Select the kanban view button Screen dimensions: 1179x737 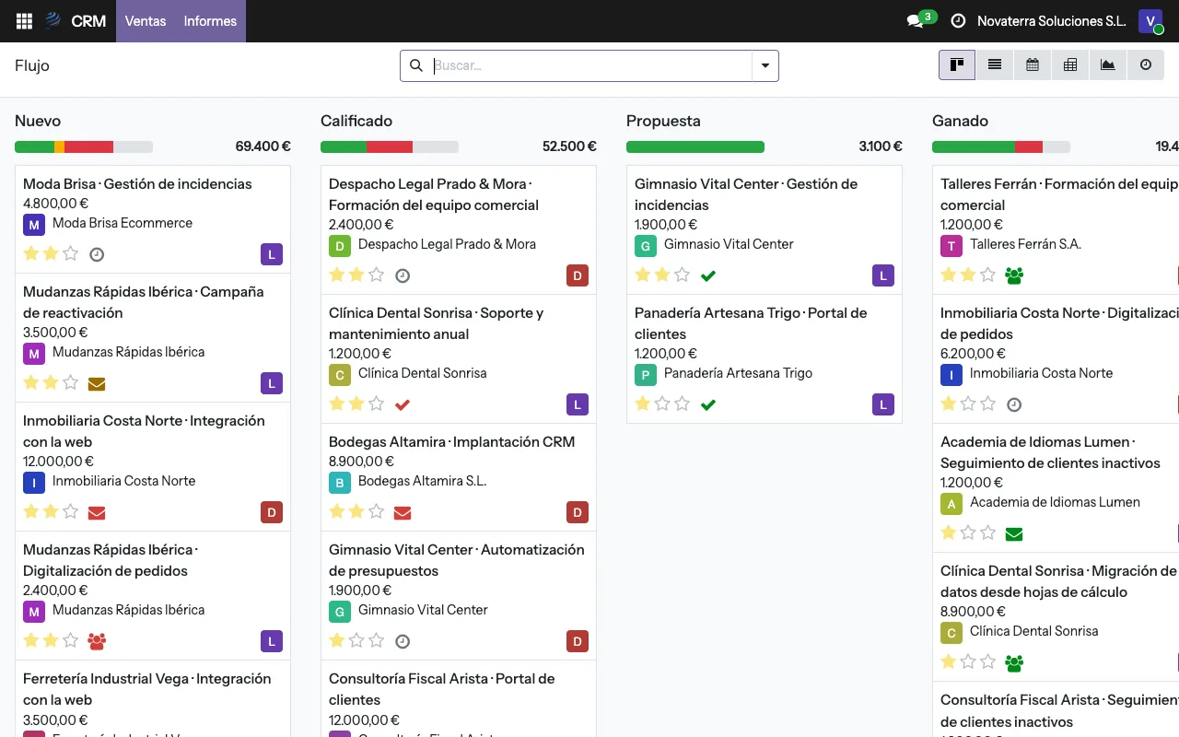coord(957,65)
